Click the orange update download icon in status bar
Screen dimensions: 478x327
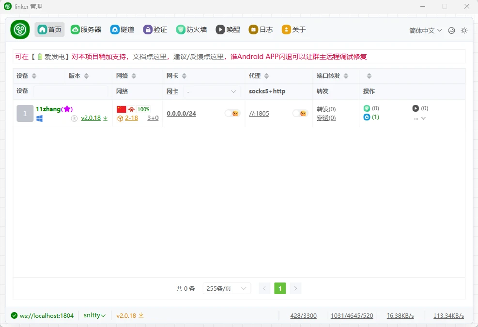tap(141, 315)
